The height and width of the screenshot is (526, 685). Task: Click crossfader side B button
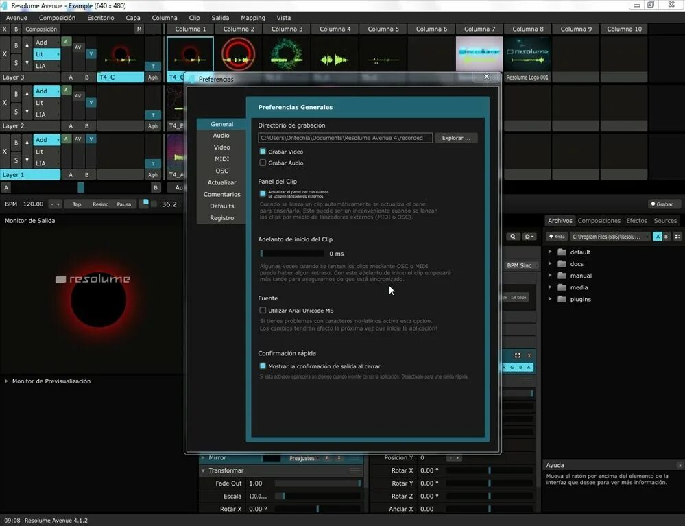[x=156, y=187]
